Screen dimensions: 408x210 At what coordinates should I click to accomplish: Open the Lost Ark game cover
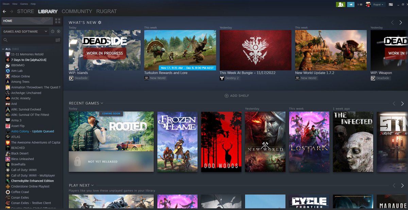[x=309, y=141]
